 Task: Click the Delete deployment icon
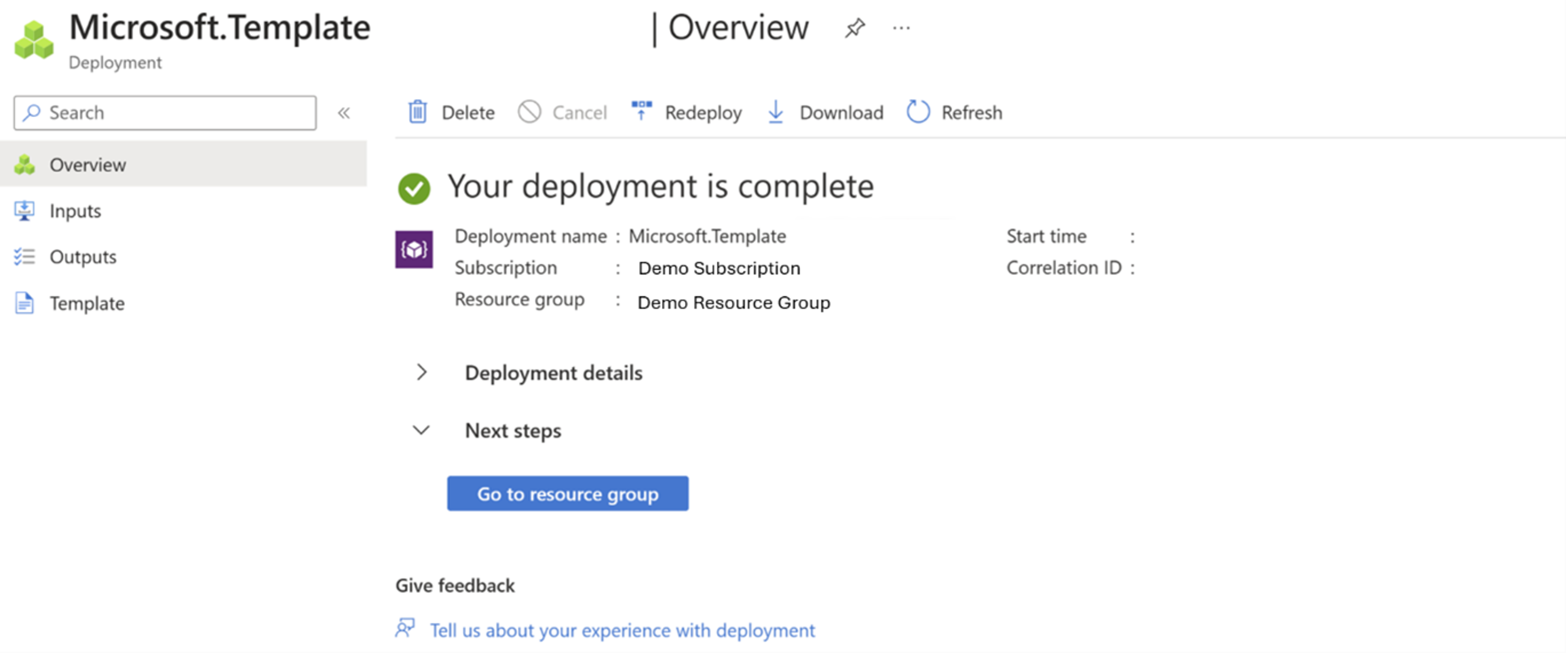[418, 112]
